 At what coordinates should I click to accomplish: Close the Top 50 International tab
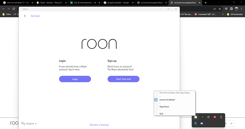pos(99,2)
